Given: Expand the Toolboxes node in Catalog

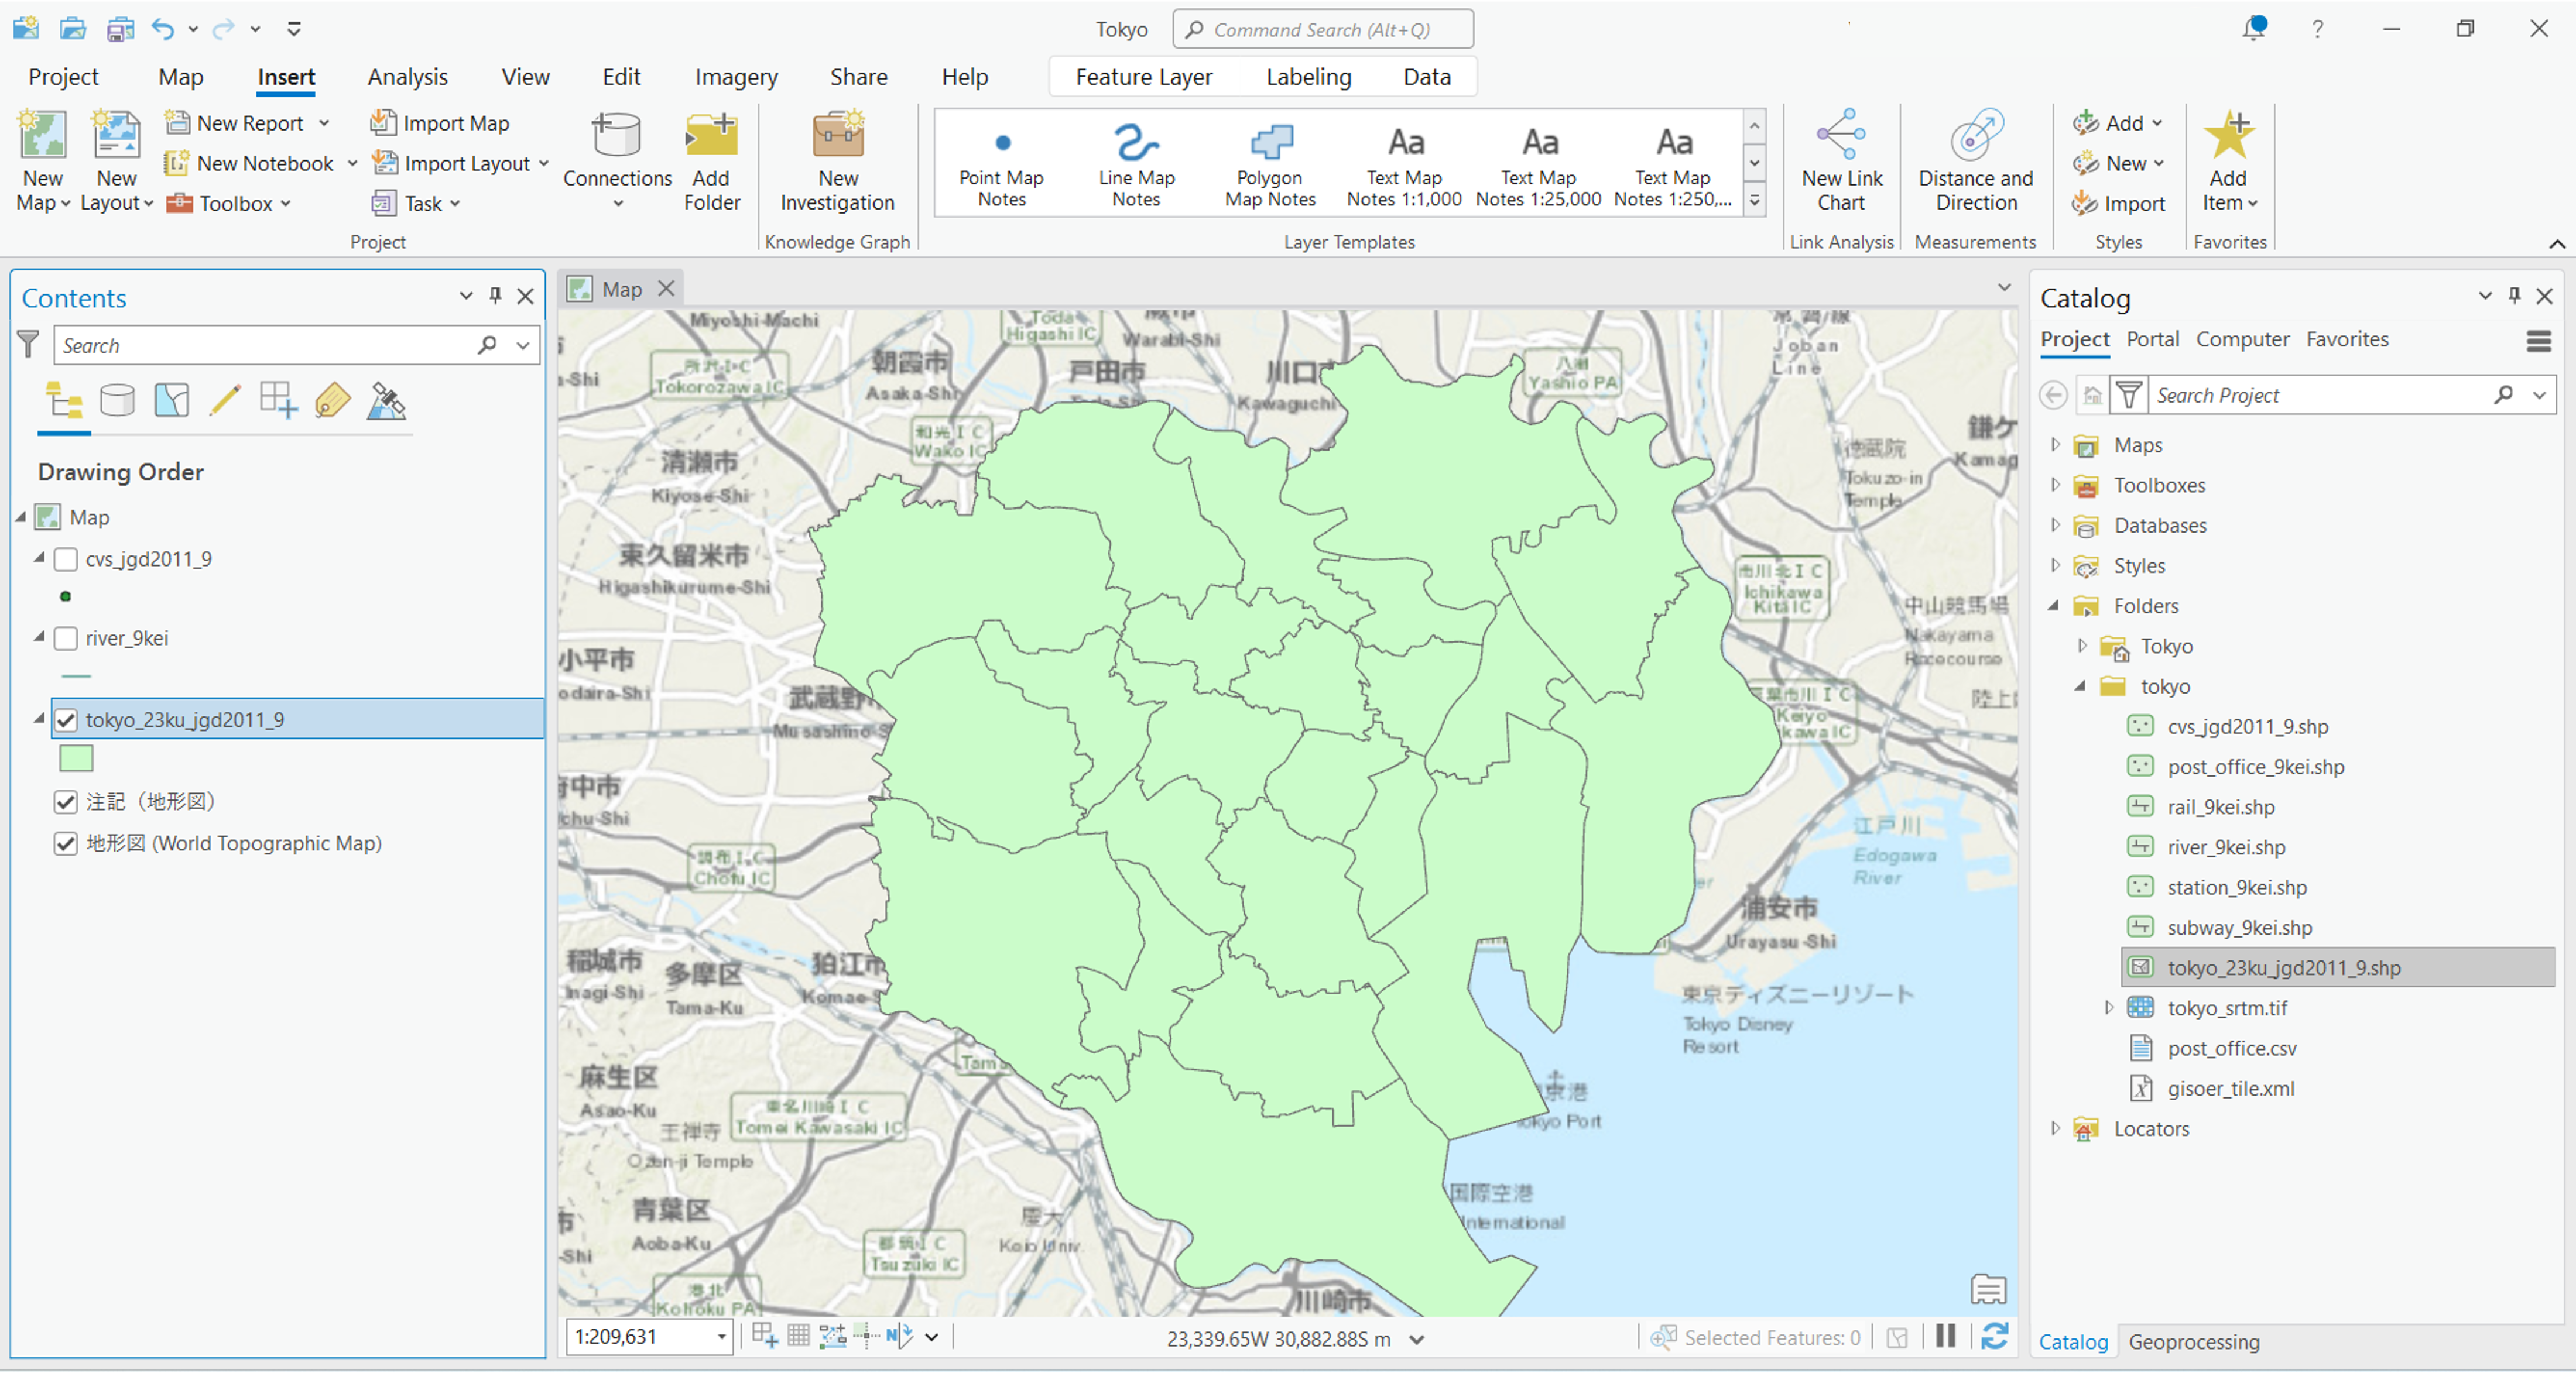Looking at the screenshot, I should 2055,485.
